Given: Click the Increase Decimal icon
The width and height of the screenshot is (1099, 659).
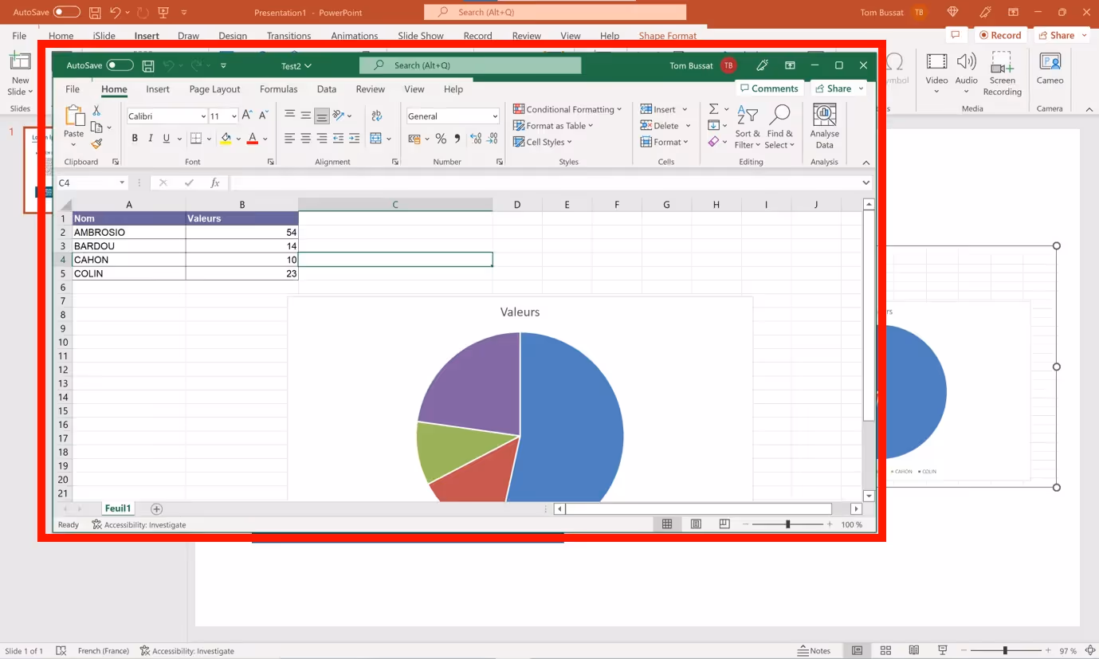Looking at the screenshot, I should coord(476,139).
